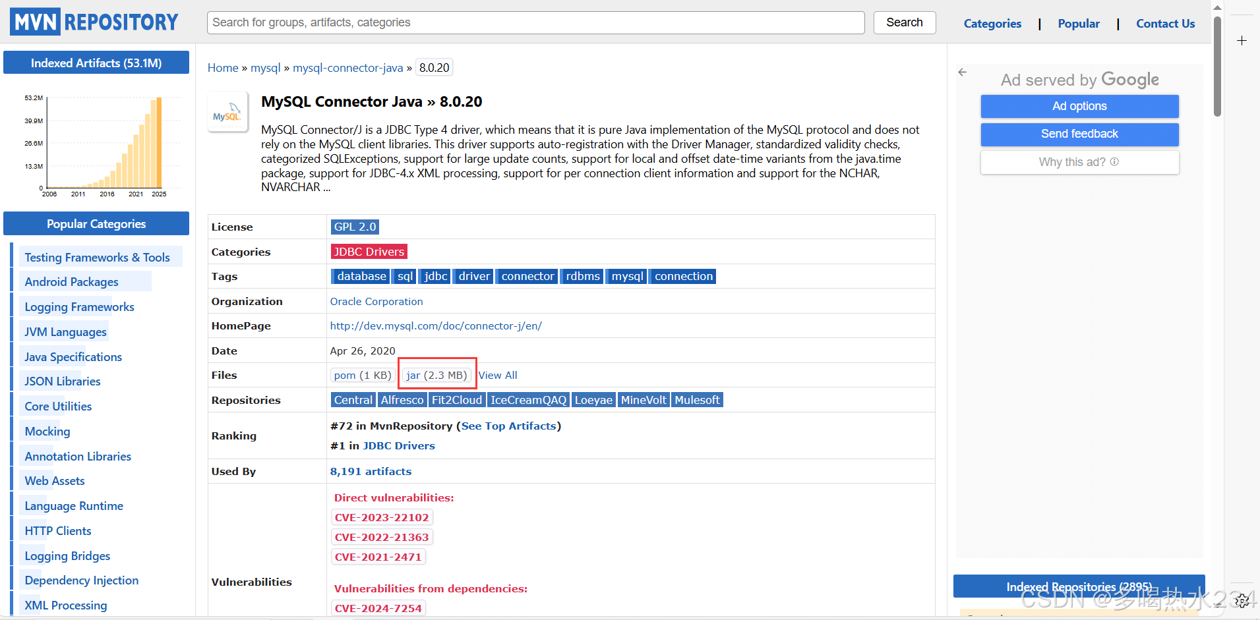Click the Send feedback button
Image resolution: width=1260 pixels, height=620 pixels.
click(x=1079, y=134)
